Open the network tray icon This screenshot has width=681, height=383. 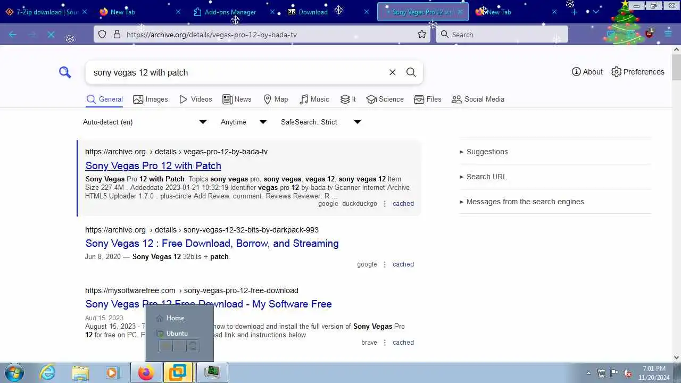click(x=602, y=373)
